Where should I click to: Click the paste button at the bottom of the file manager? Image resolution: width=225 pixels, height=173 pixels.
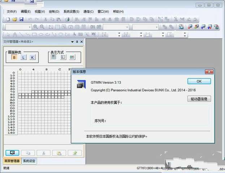59,153
